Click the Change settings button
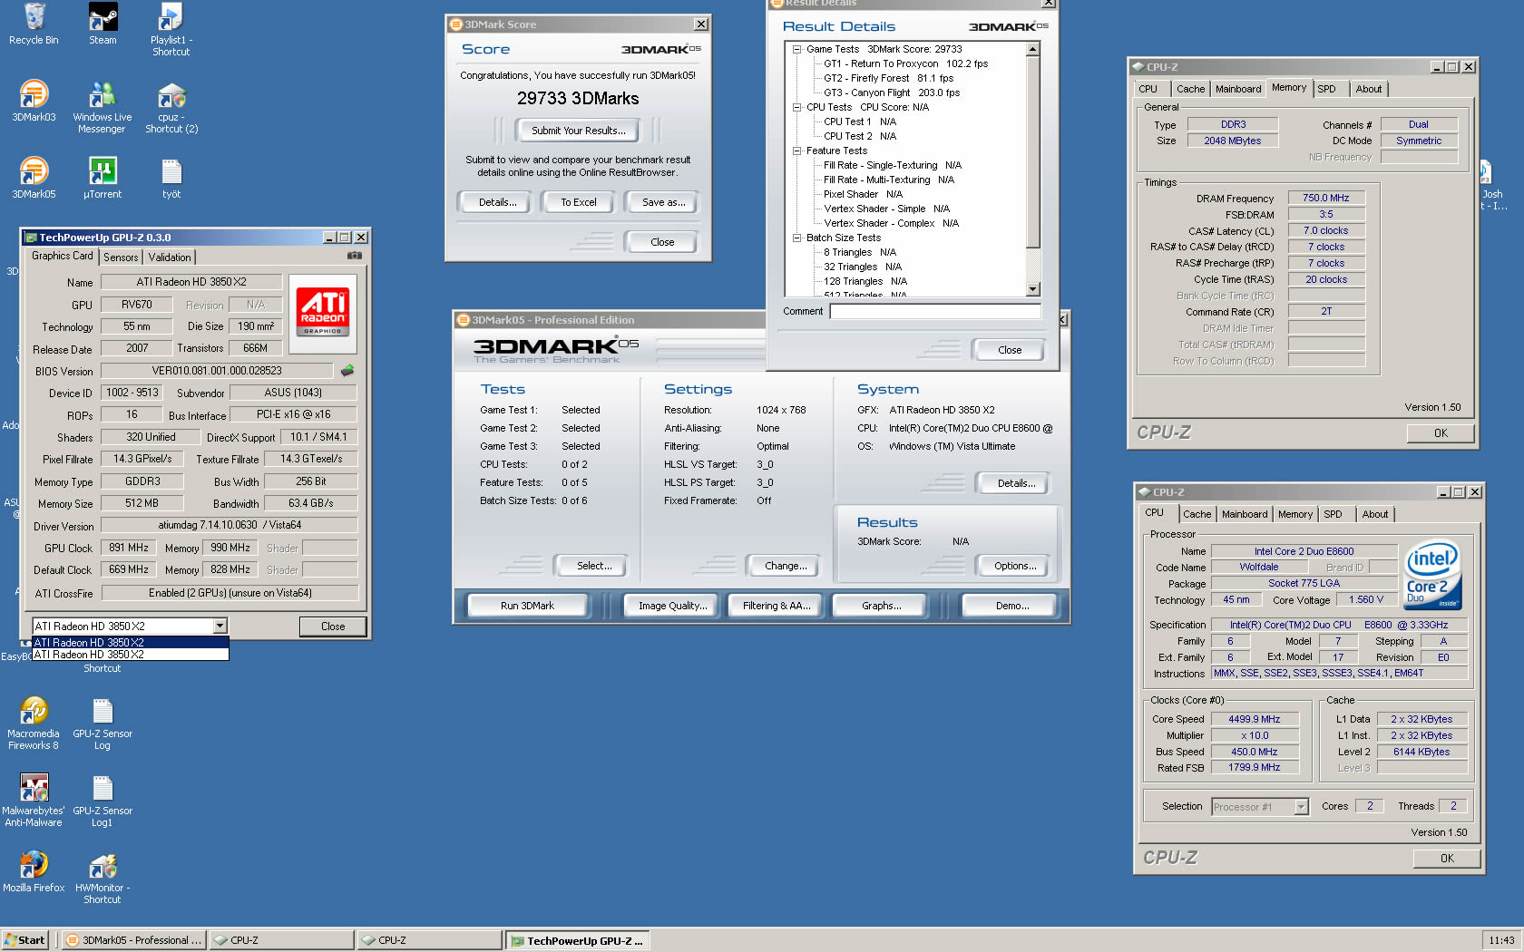This screenshot has height=952, width=1524. tap(786, 566)
